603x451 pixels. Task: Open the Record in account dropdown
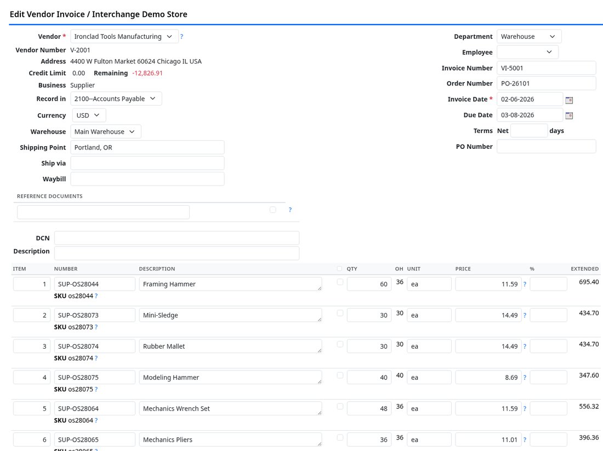(x=116, y=99)
